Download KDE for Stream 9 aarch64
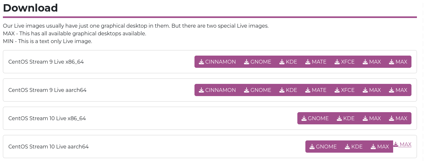The height and width of the screenshot is (161, 424). tap(288, 90)
